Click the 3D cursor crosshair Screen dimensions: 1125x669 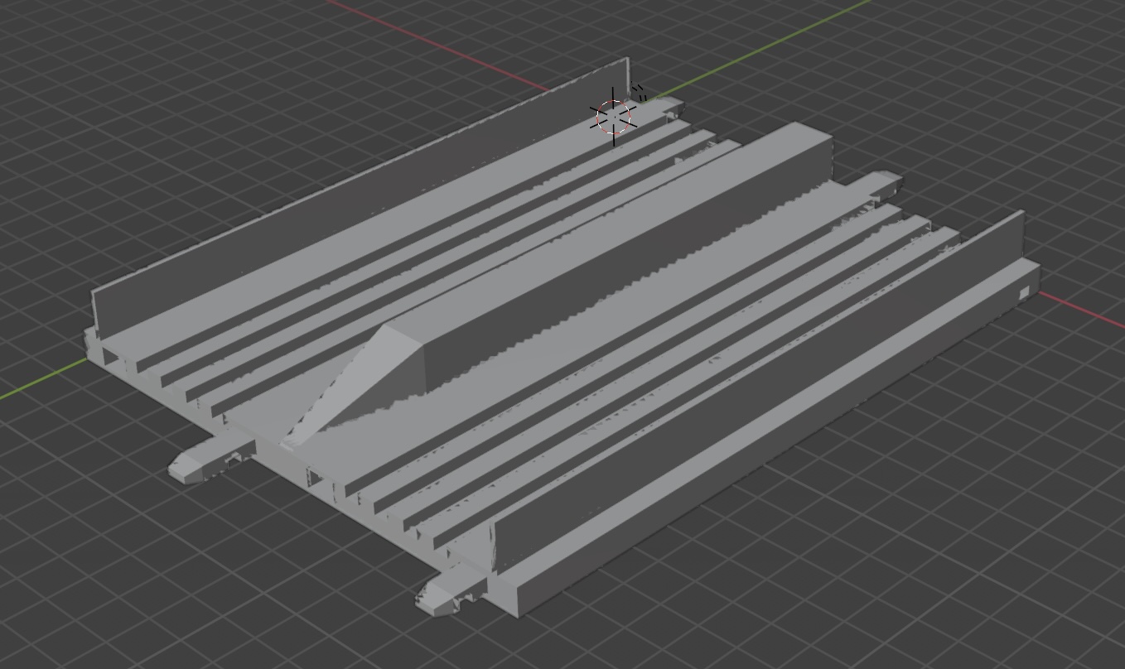[x=614, y=117]
